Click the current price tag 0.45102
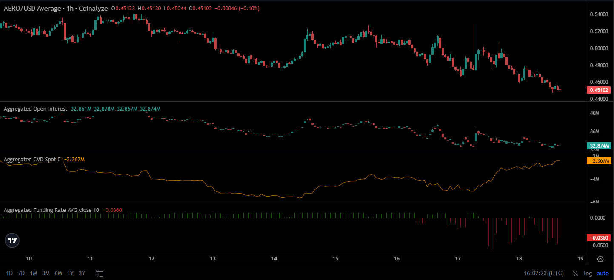Viewport: 614px width, 280px height. pyautogui.click(x=598, y=90)
